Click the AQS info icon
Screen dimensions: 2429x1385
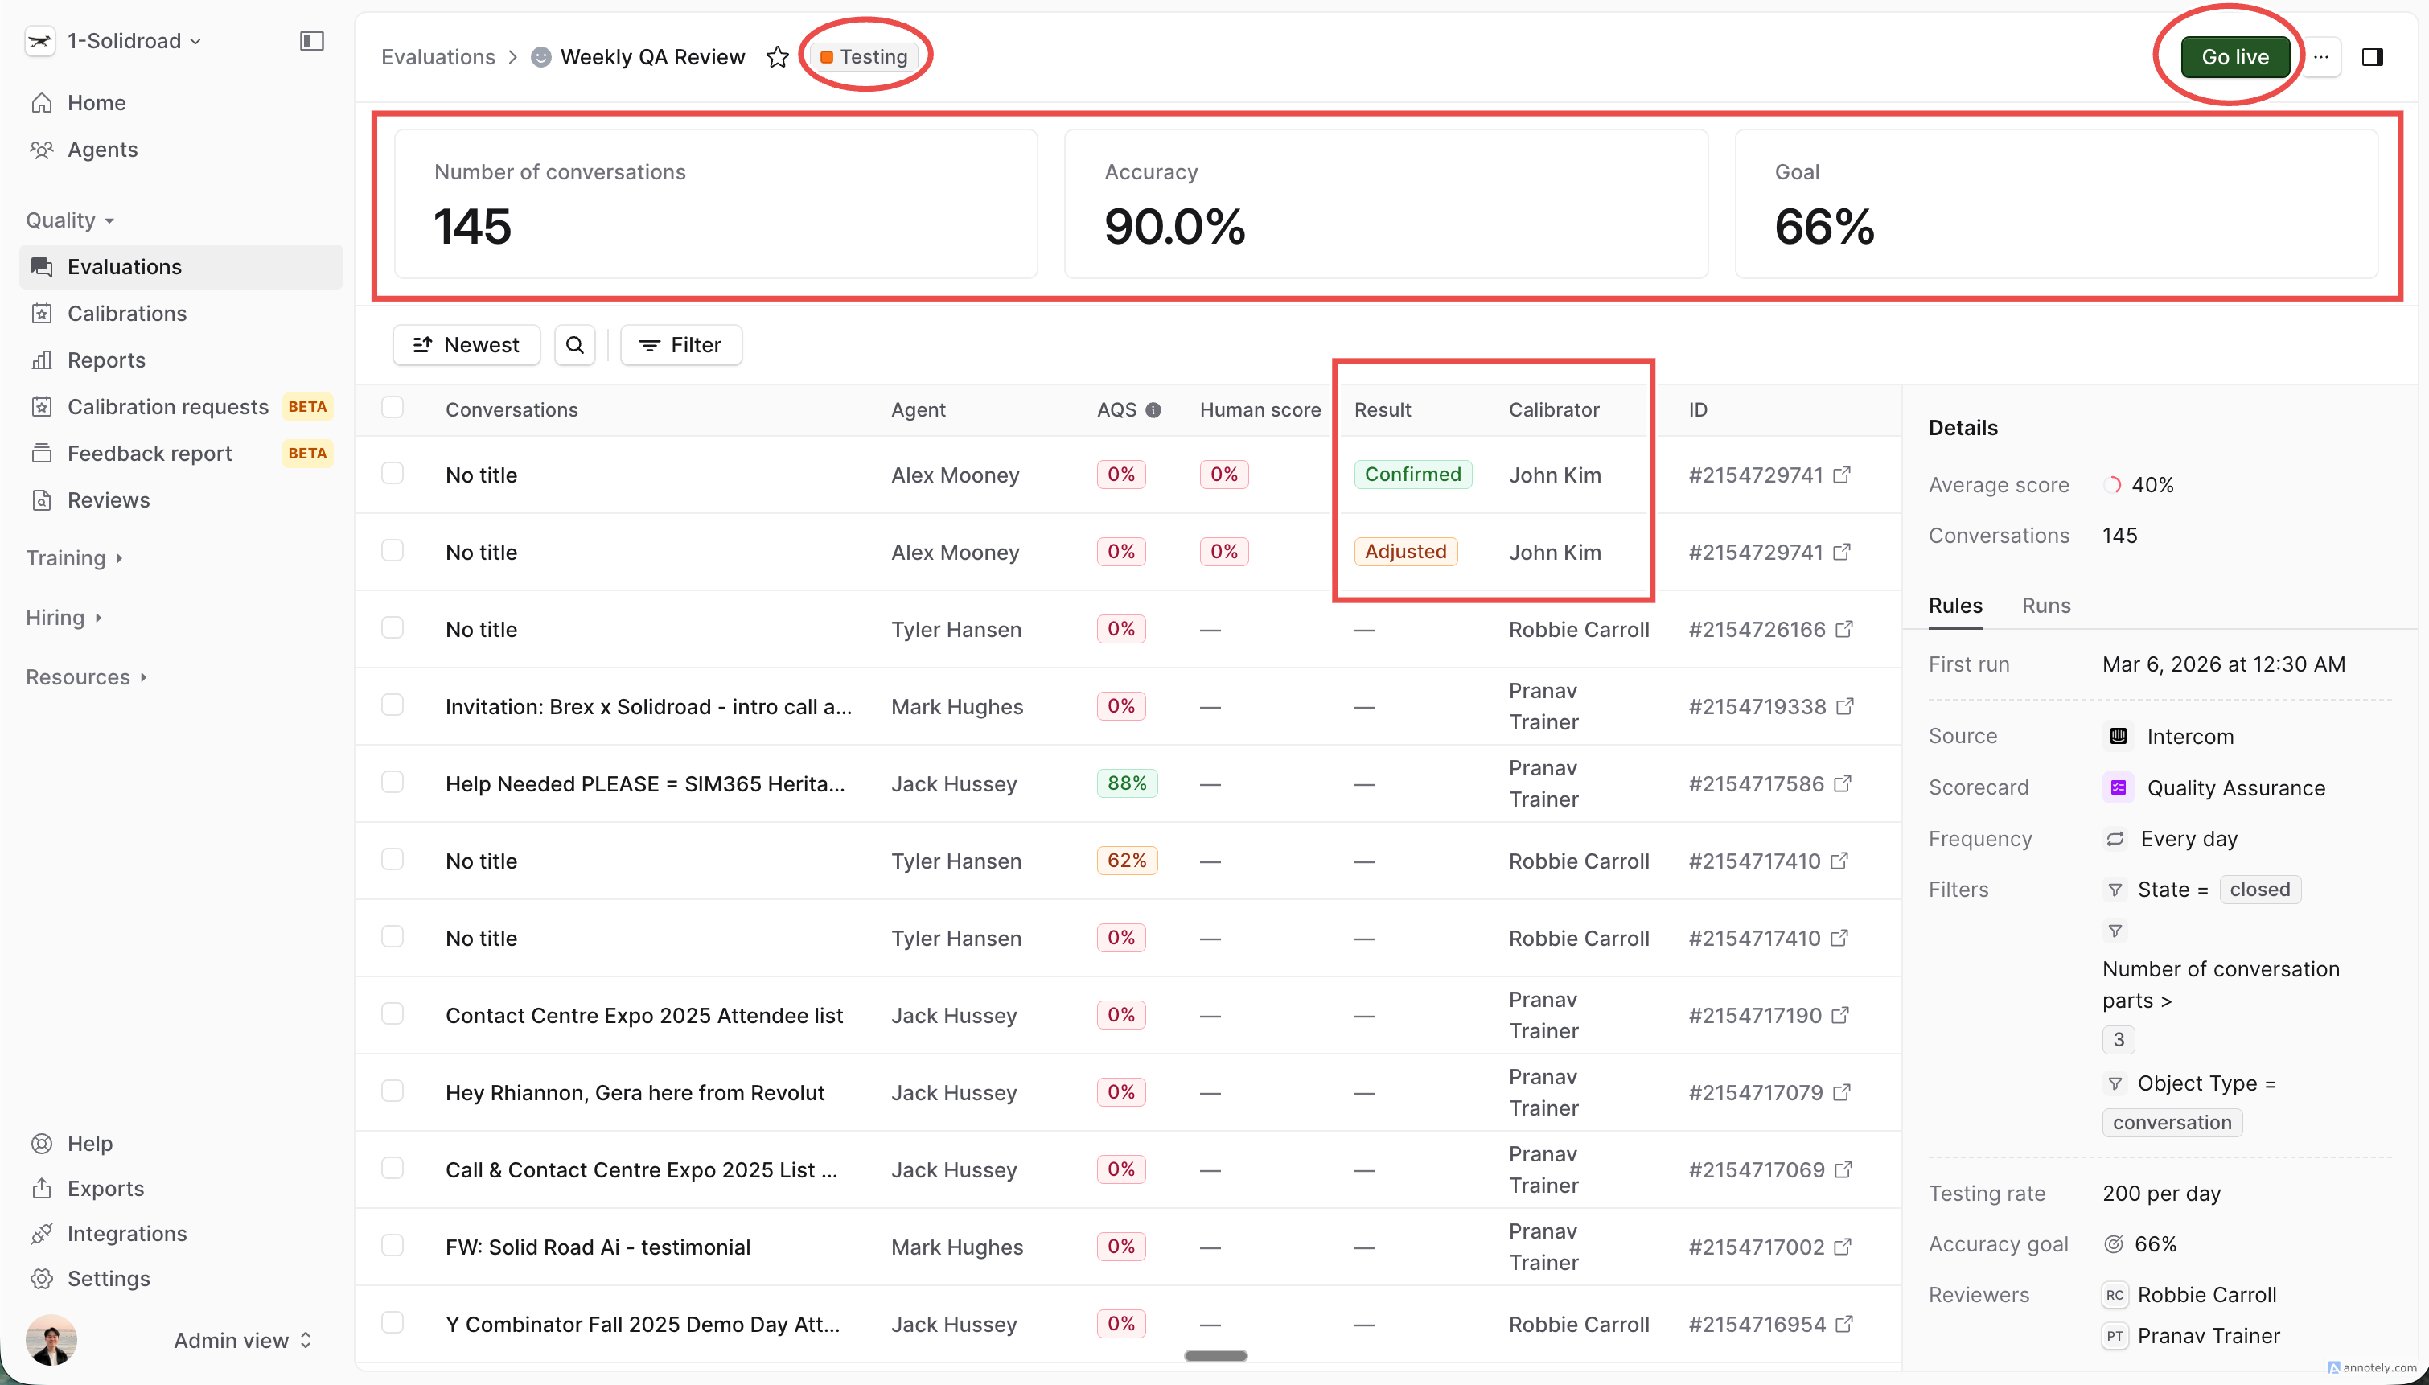pos(1153,410)
